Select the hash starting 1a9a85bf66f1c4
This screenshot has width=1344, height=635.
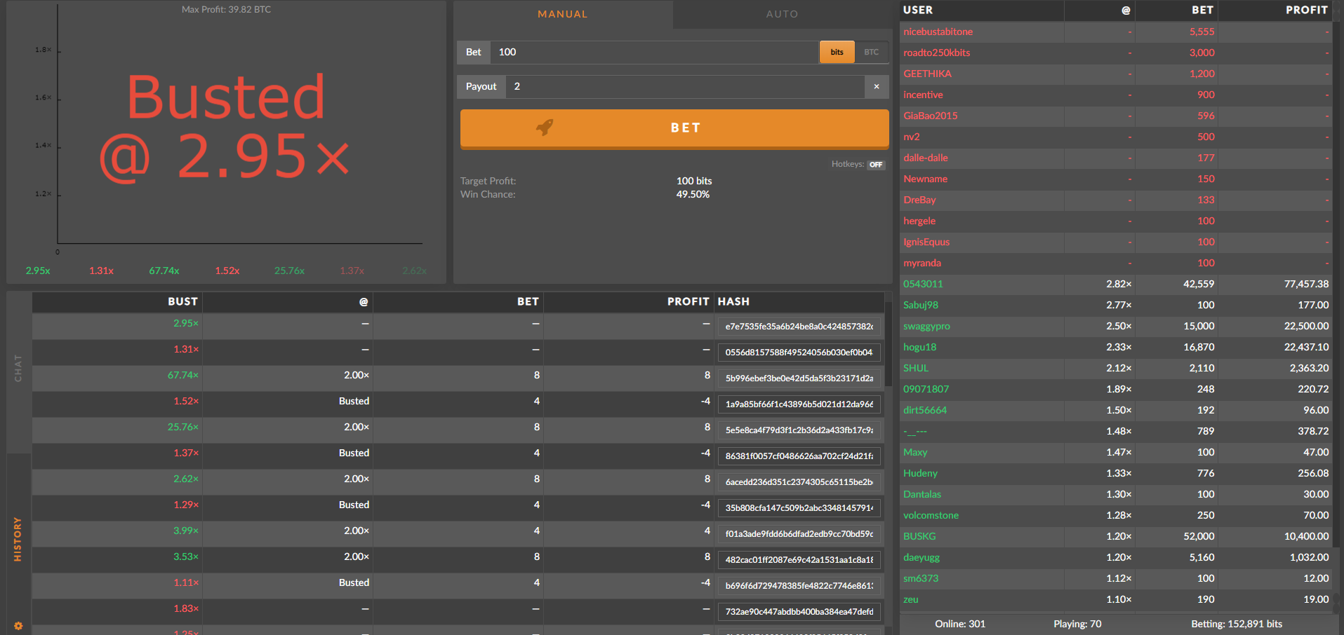[x=799, y=404]
